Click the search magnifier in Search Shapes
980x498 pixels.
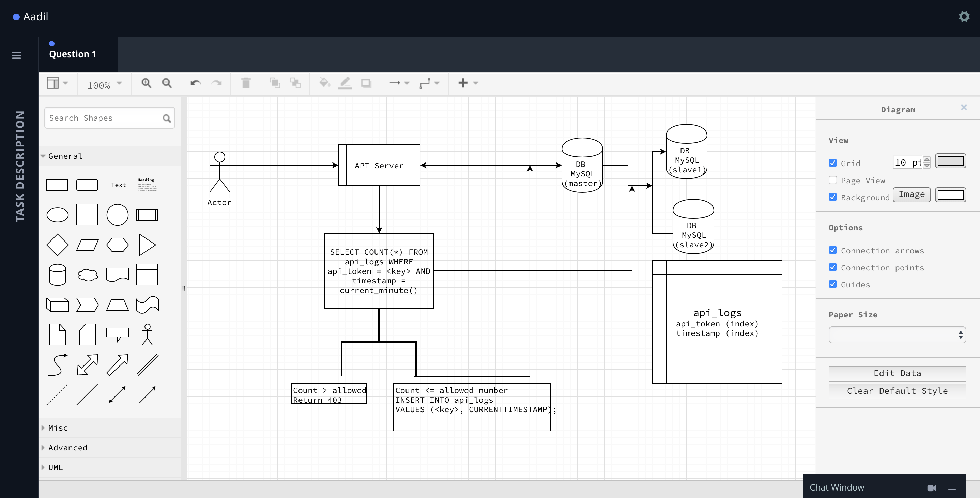pyautogui.click(x=167, y=118)
